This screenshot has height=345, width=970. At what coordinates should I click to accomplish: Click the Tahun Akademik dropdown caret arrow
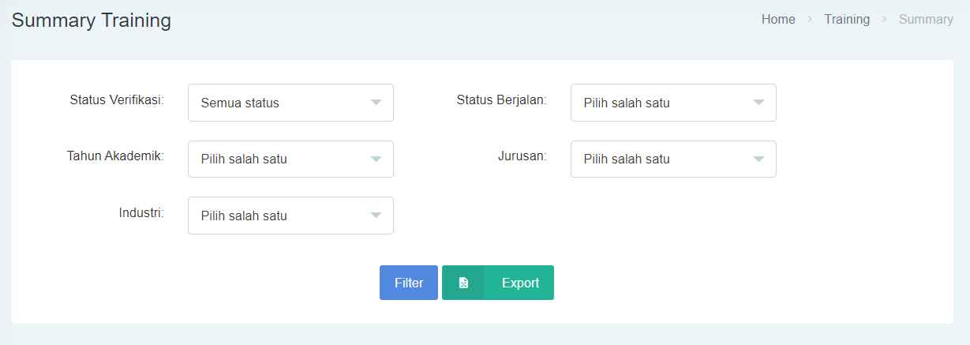point(376,159)
